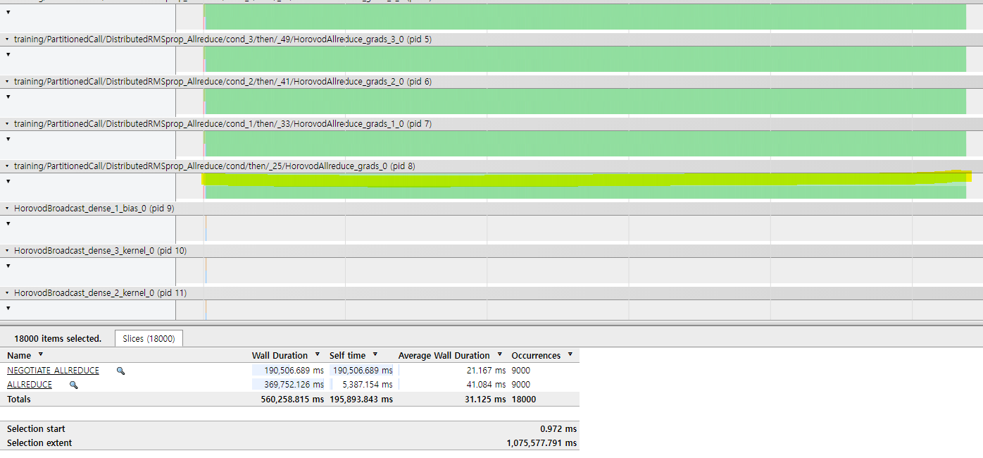Toggle the thread row arrow under pid 7

[8, 139]
